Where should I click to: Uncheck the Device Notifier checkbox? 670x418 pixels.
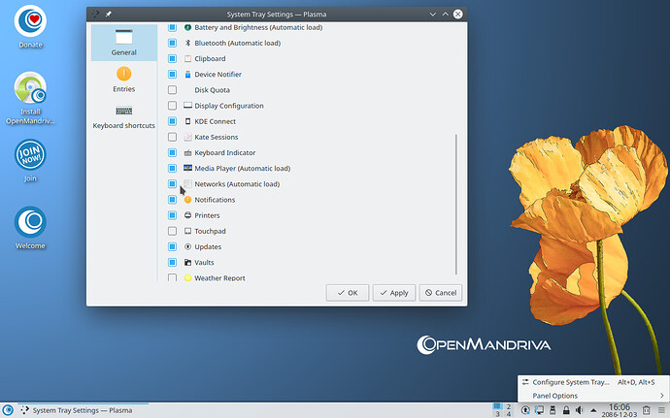[172, 75]
